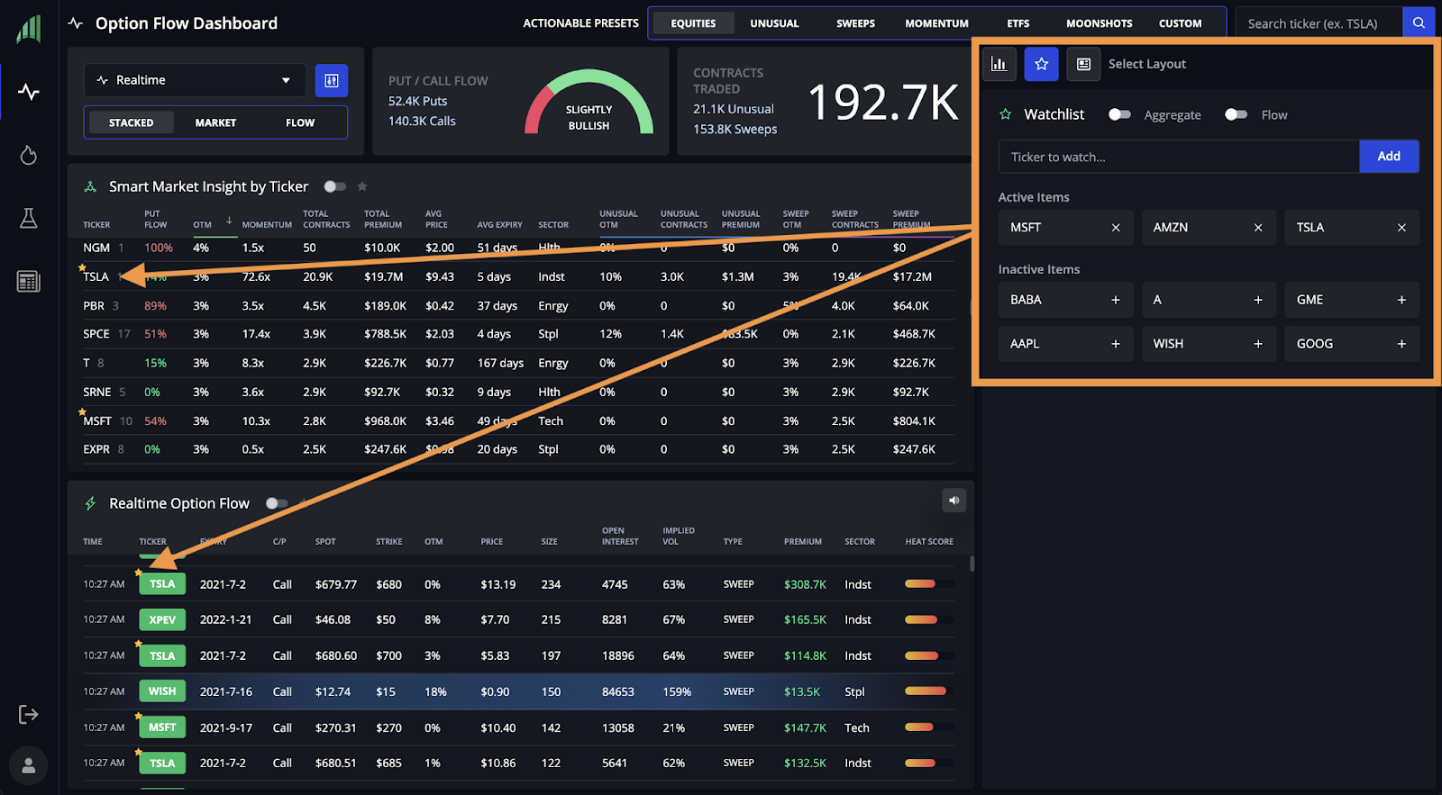Screen dimensions: 1442x795
Task: Click the XPEV ticker badge
Action: 162,619
